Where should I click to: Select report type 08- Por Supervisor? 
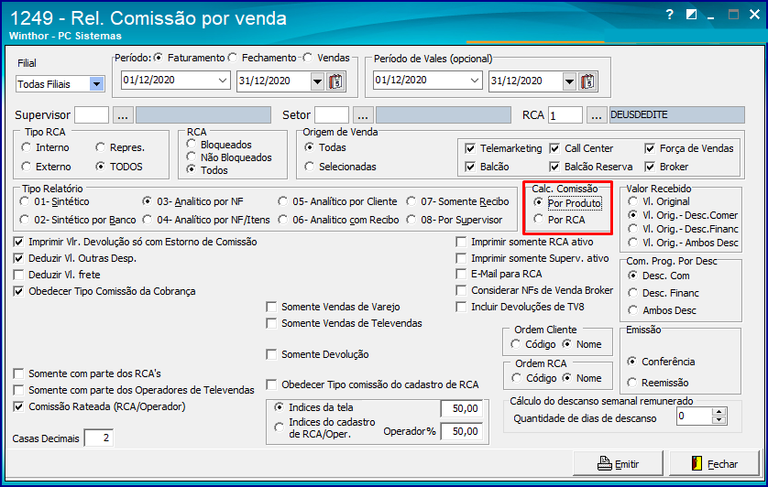click(411, 220)
